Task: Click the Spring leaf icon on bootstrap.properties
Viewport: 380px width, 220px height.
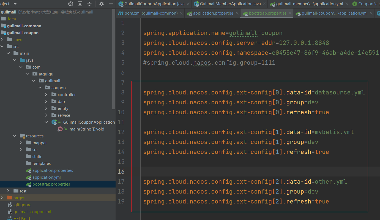Action: [x=28, y=184]
